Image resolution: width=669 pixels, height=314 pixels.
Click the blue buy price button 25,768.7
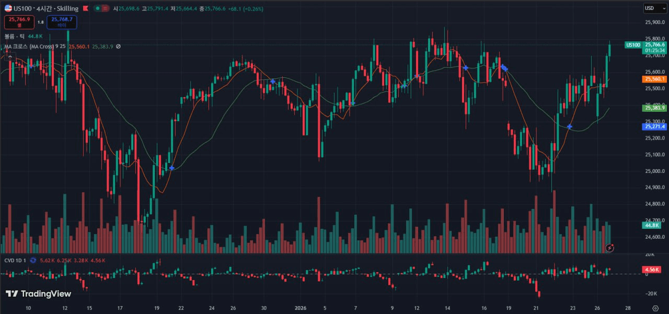pyautogui.click(x=62, y=22)
